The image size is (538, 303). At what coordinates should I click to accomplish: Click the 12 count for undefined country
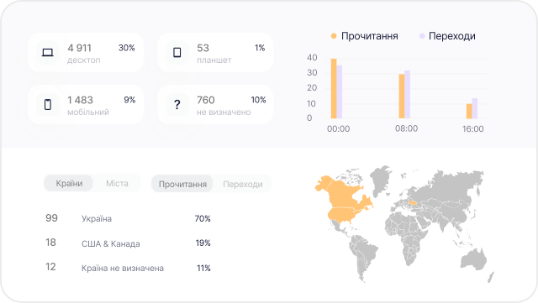(50, 267)
